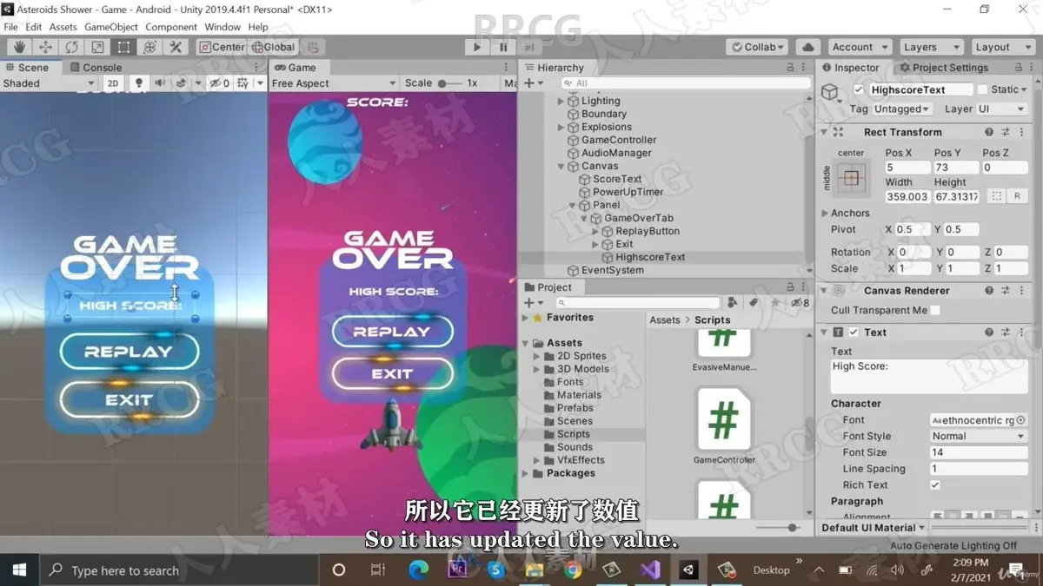The height and width of the screenshot is (586, 1043).
Task: Select the Hand tool in Unity toolbar
Action: coord(19,47)
